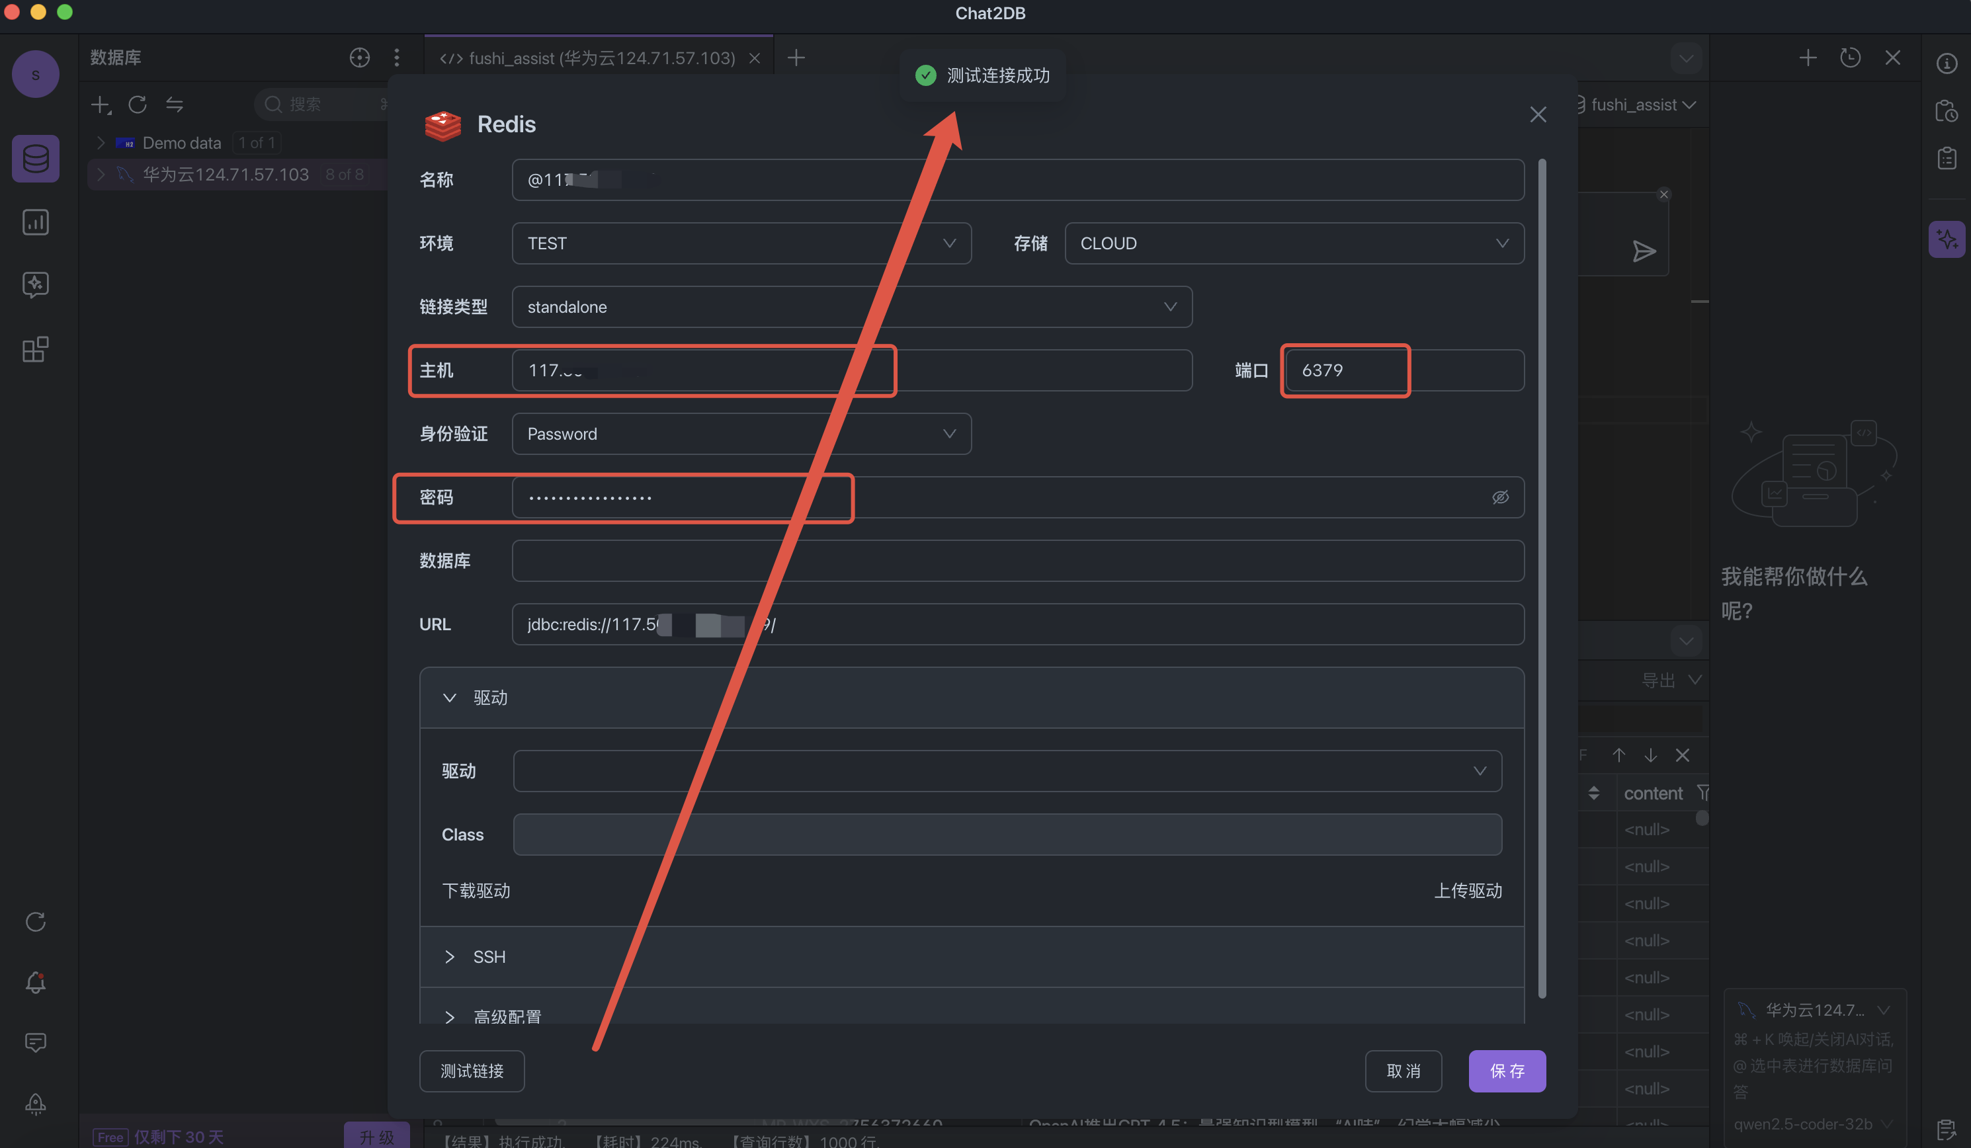Open the 环境 TEST dropdown
This screenshot has width=1971, height=1148.
[x=741, y=243]
